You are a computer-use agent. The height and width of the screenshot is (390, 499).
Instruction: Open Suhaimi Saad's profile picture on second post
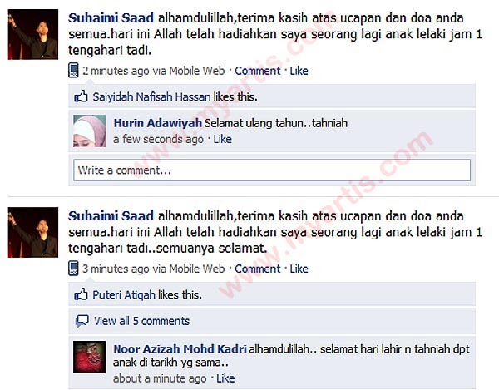(33, 232)
